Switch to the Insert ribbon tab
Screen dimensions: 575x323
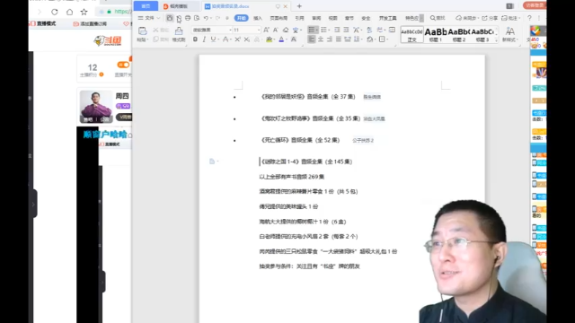pos(258,18)
